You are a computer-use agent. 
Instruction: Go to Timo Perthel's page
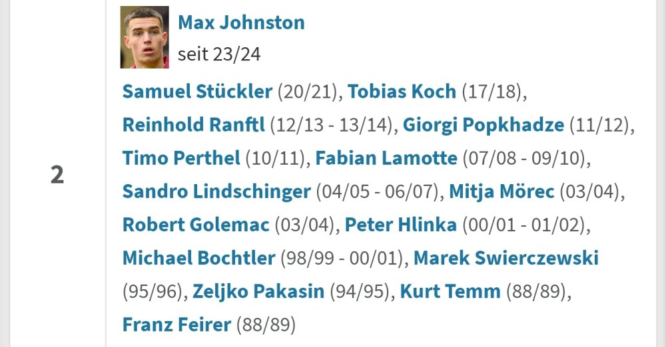(x=181, y=158)
